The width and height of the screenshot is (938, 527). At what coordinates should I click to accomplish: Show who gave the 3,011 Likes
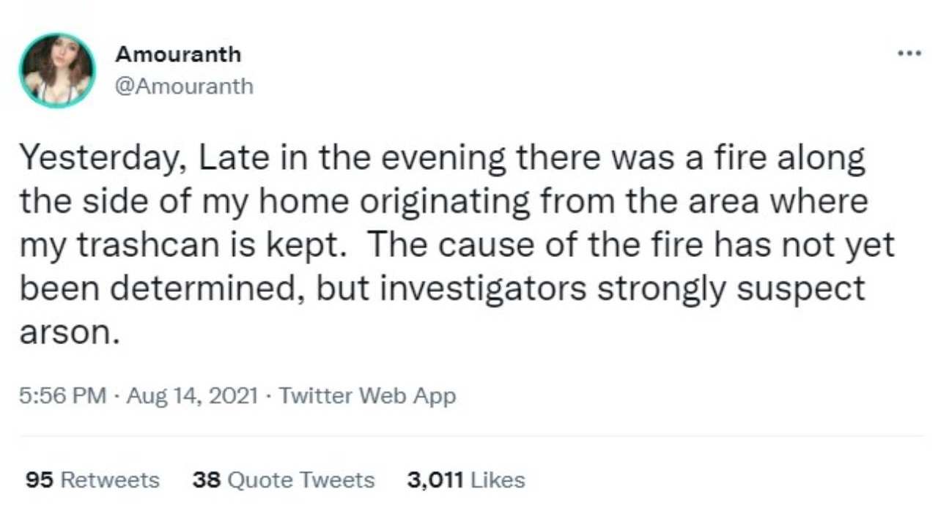tap(466, 480)
